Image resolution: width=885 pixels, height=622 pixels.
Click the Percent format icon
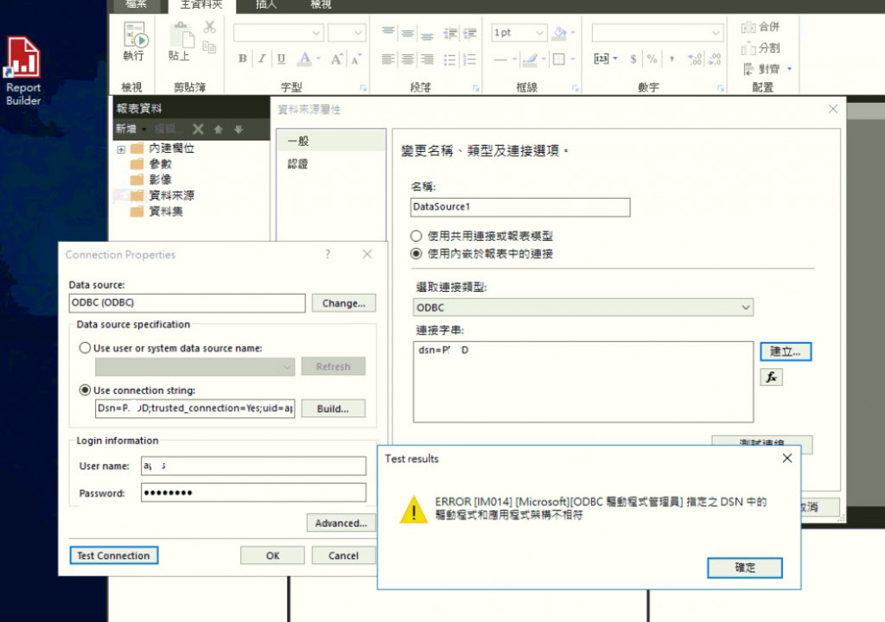click(x=653, y=59)
